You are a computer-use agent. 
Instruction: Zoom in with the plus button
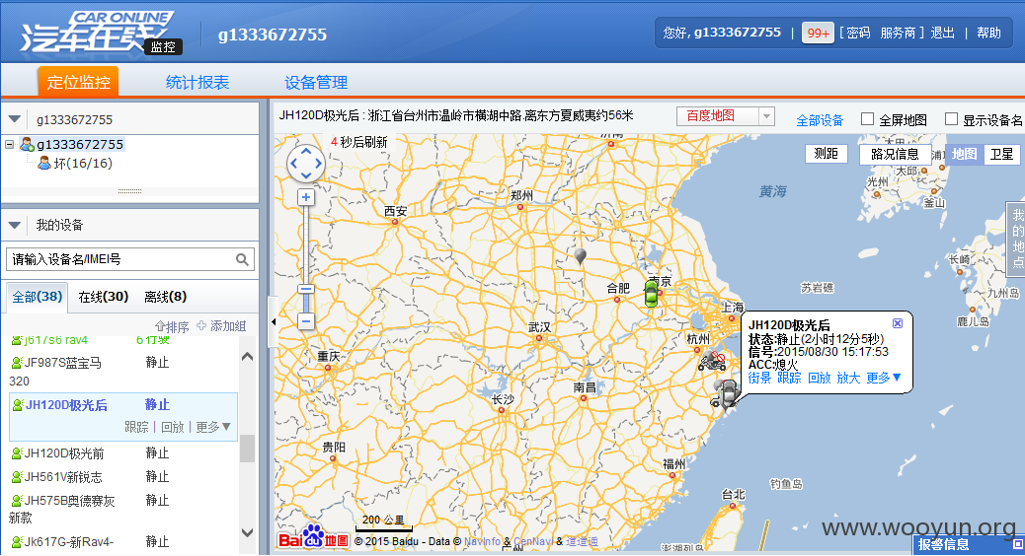pyautogui.click(x=305, y=197)
